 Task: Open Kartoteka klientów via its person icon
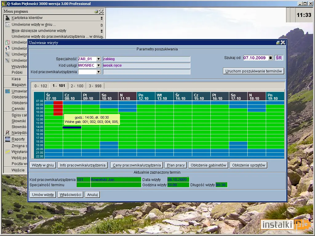7,18
